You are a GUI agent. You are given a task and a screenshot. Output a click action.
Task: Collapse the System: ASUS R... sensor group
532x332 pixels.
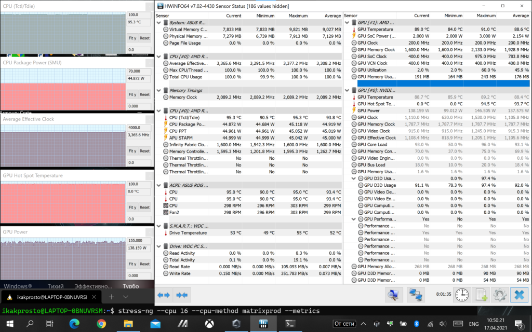(158, 23)
